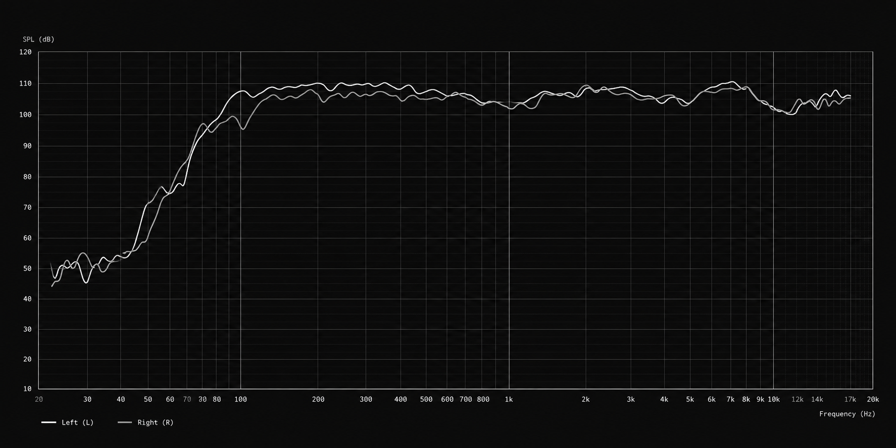The width and height of the screenshot is (896, 448).
Task: Click the 100 tick on the frequency axis
Action: (x=240, y=400)
